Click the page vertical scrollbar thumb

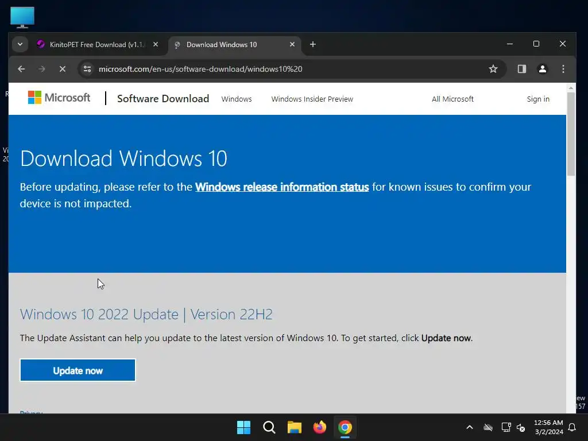(571, 134)
